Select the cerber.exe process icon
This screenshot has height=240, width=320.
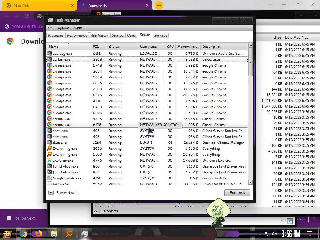pyautogui.click(x=49, y=59)
